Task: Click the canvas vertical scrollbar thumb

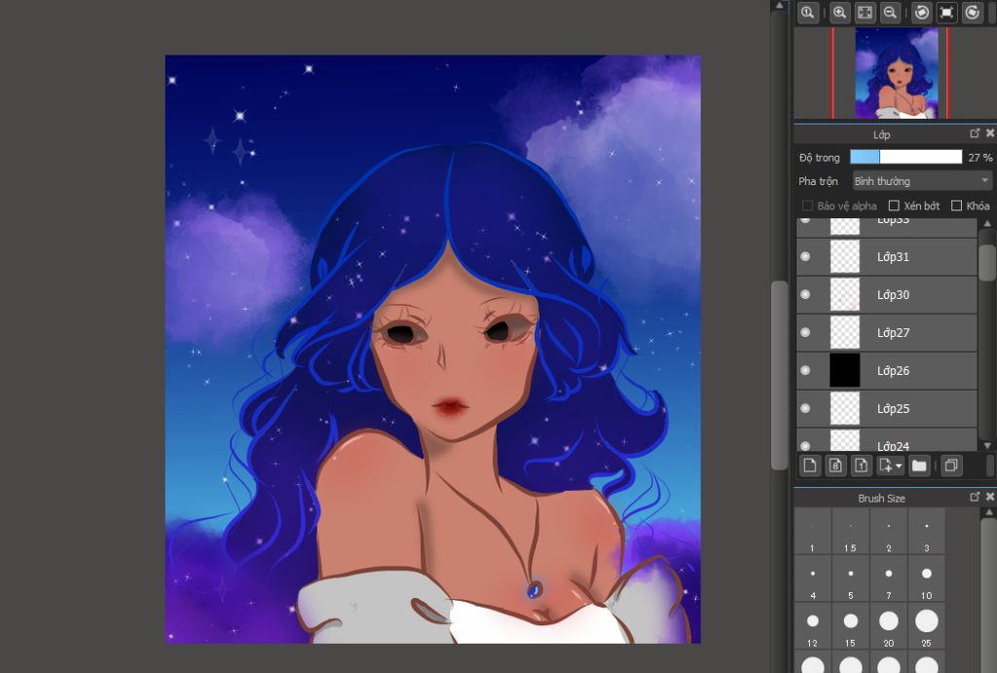Action: click(x=780, y=375)
